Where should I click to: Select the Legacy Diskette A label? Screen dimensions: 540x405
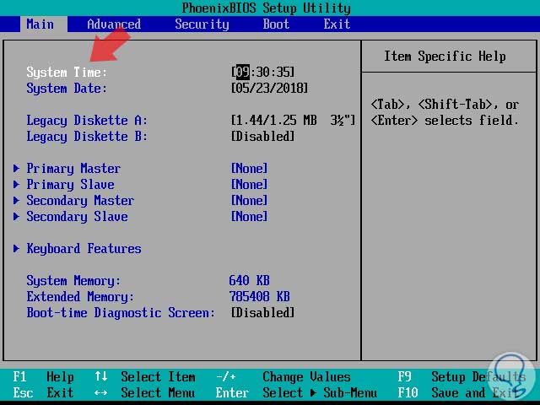point(87,121)
